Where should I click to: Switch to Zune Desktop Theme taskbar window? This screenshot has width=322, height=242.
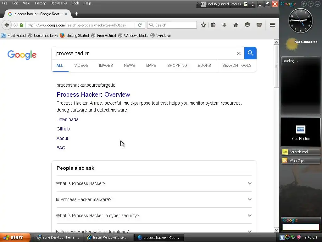(58, 238)
